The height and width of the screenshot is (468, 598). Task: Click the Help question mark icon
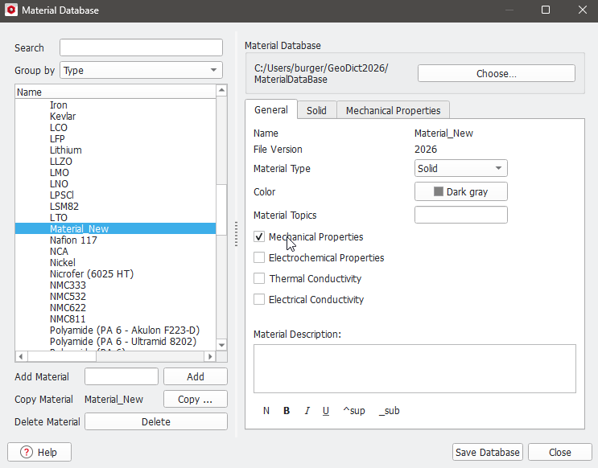pos(27,452)
